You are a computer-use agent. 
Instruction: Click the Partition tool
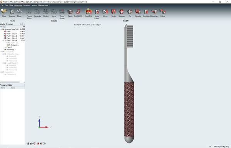click(146, 13)
